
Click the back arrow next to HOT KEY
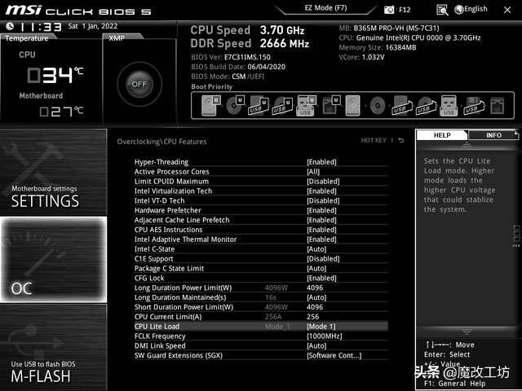pyautogui.click(x=401, y=140)
